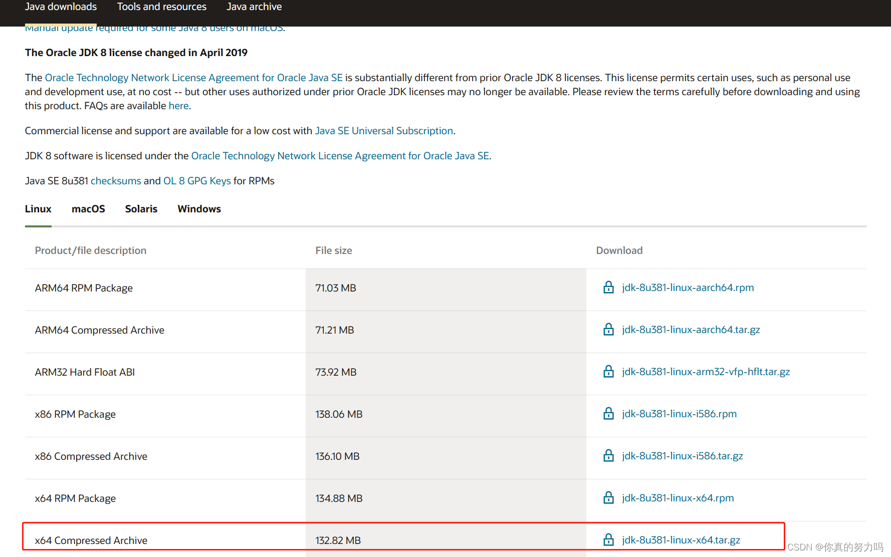
Task: Click lock icon beside arm32-vfp-hflt.tar.gz download
Action: (608, 372)
